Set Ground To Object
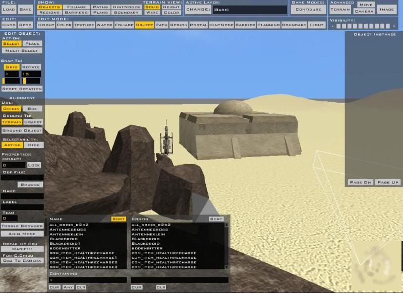Viewport: 403px width, 293px height. [33, 122]
